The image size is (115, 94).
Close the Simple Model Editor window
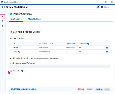pos(112,2)
